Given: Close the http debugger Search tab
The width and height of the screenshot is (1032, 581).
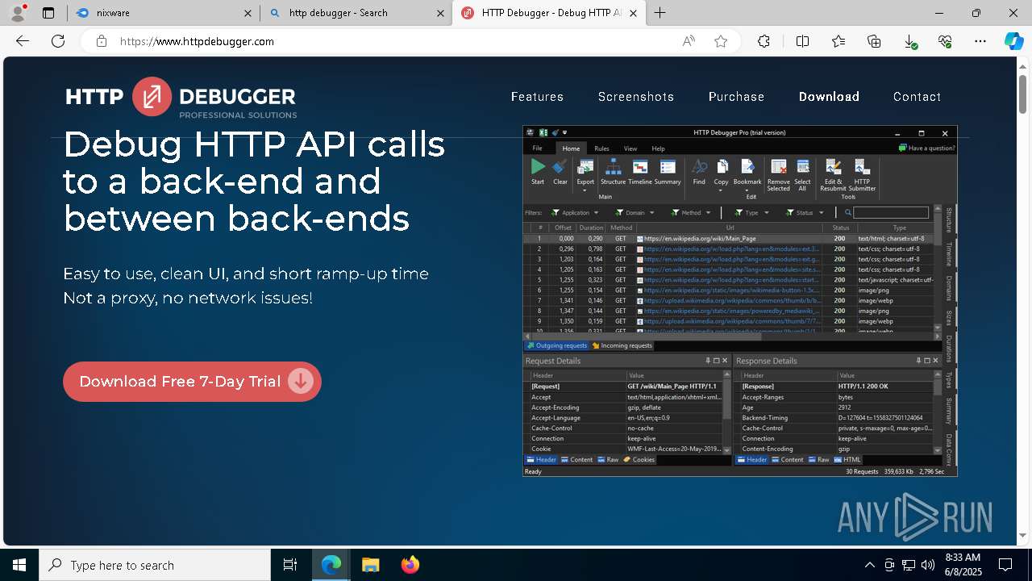Looking at the screenshot, I should [x=440, y=13].
